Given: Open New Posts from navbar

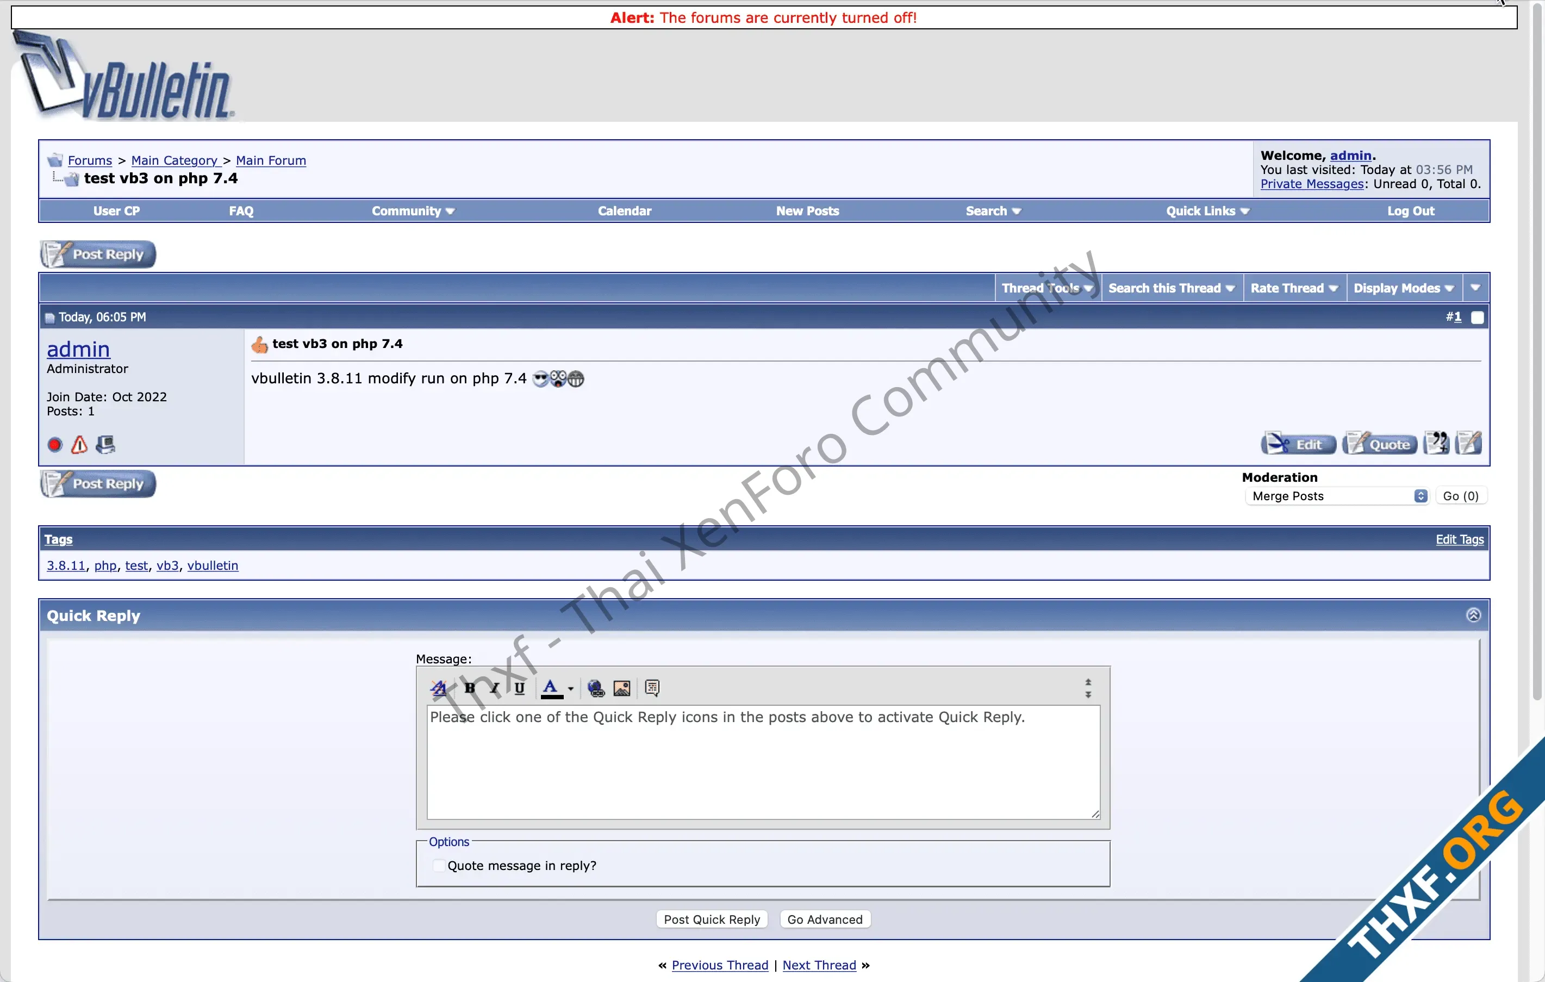Looking at the screenshot, I should click(807, 211).
